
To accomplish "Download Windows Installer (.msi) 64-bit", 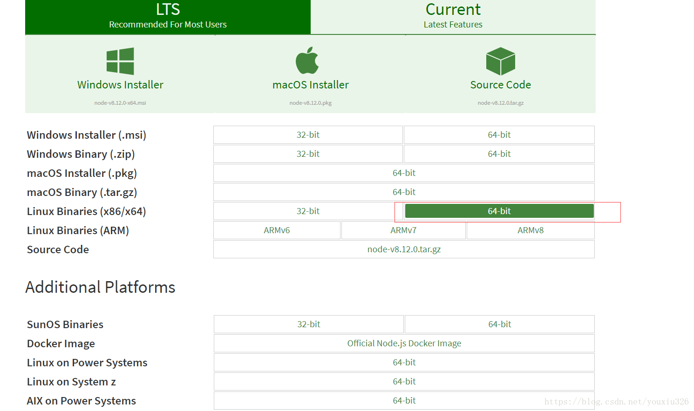I will [x=499, y=135].
